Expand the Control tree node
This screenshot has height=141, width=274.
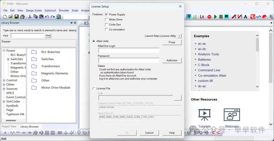tap(4, 80)
